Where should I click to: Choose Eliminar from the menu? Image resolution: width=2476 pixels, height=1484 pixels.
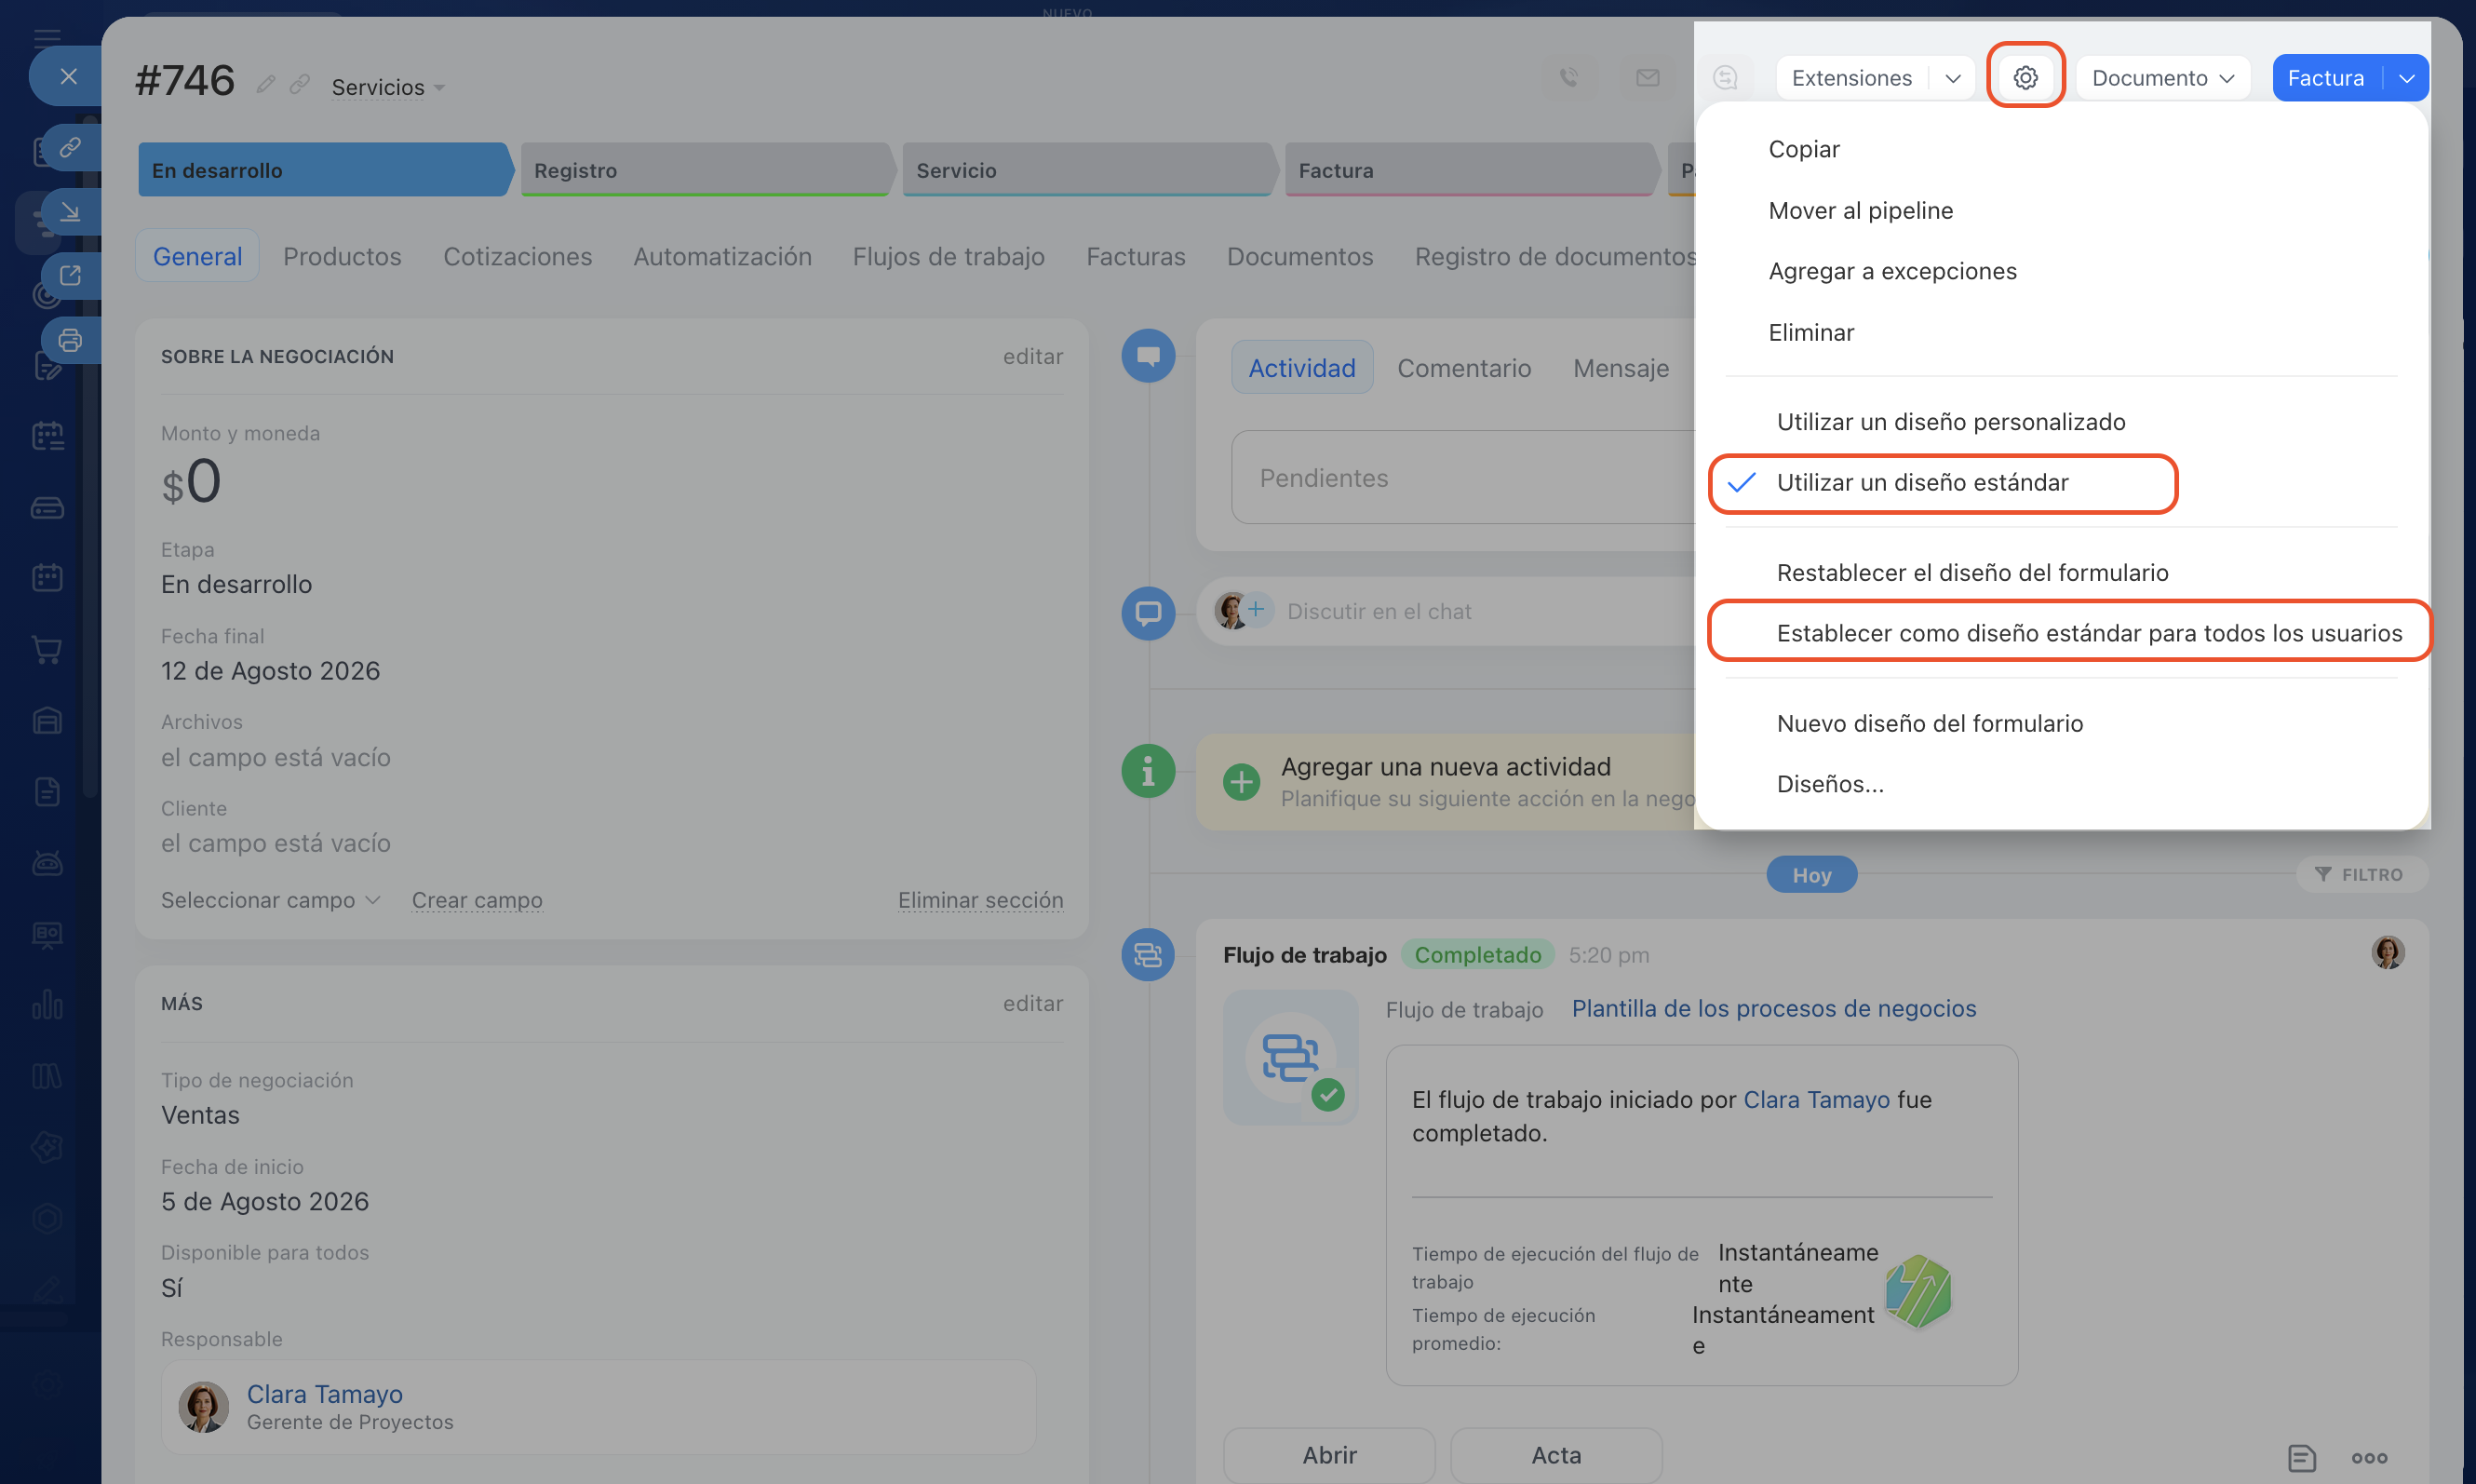[1810, 332]
